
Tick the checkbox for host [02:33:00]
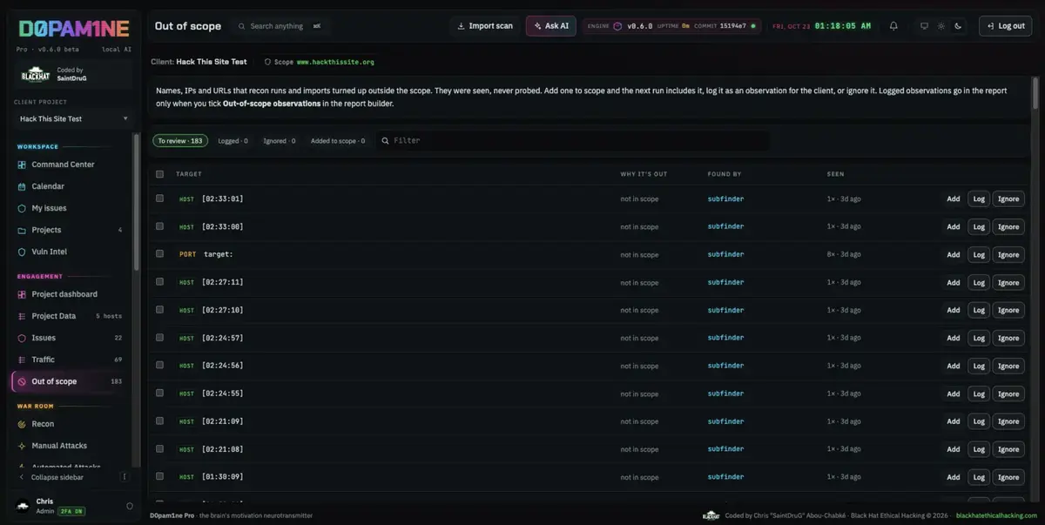[159, 226]
